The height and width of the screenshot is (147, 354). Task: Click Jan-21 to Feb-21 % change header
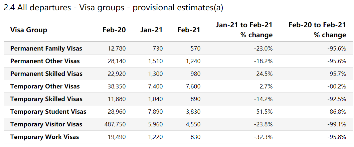point(244,30)
